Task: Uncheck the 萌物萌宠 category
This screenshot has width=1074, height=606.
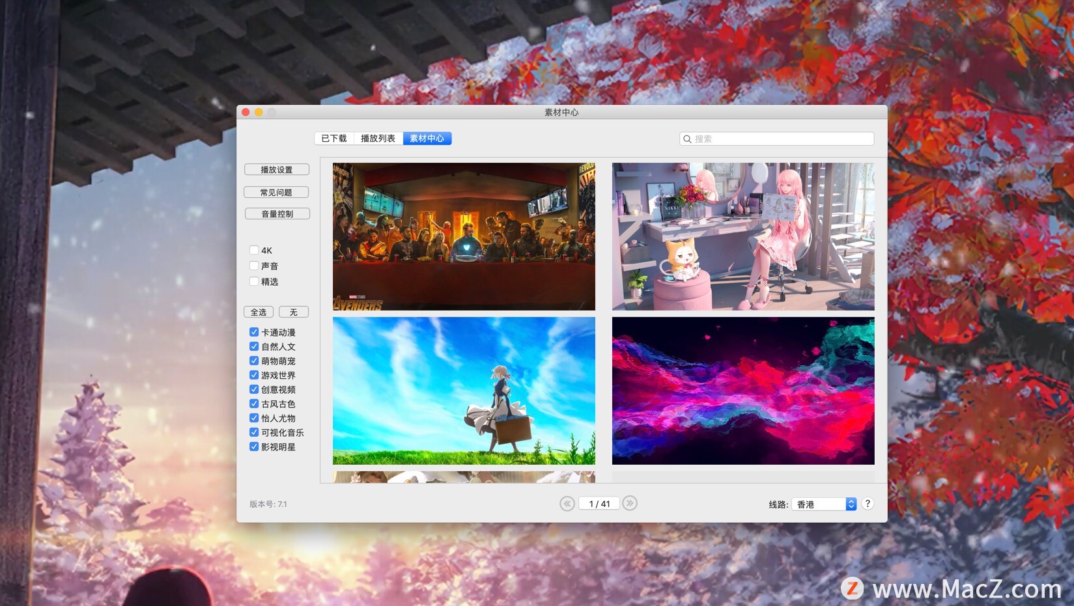Action: [x=254, y=361]
